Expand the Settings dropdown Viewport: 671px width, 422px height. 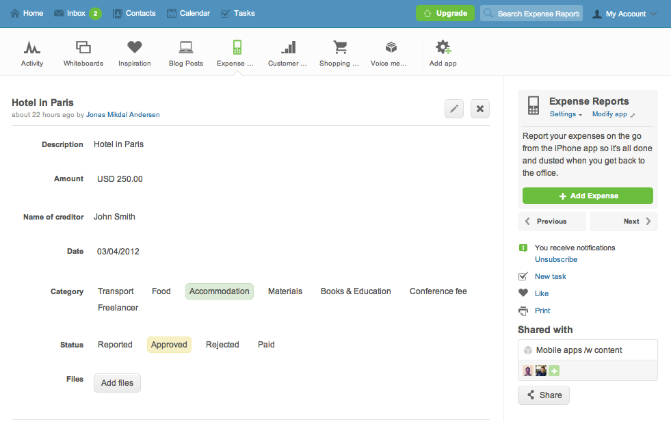click(566, 114)
